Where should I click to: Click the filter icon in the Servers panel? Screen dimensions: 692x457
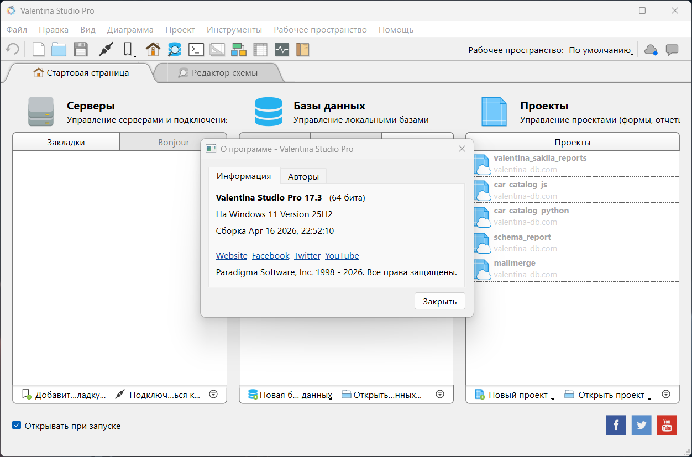[x=213, y=394]
